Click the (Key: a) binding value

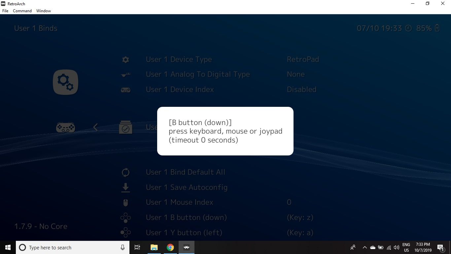pos(300,233)
